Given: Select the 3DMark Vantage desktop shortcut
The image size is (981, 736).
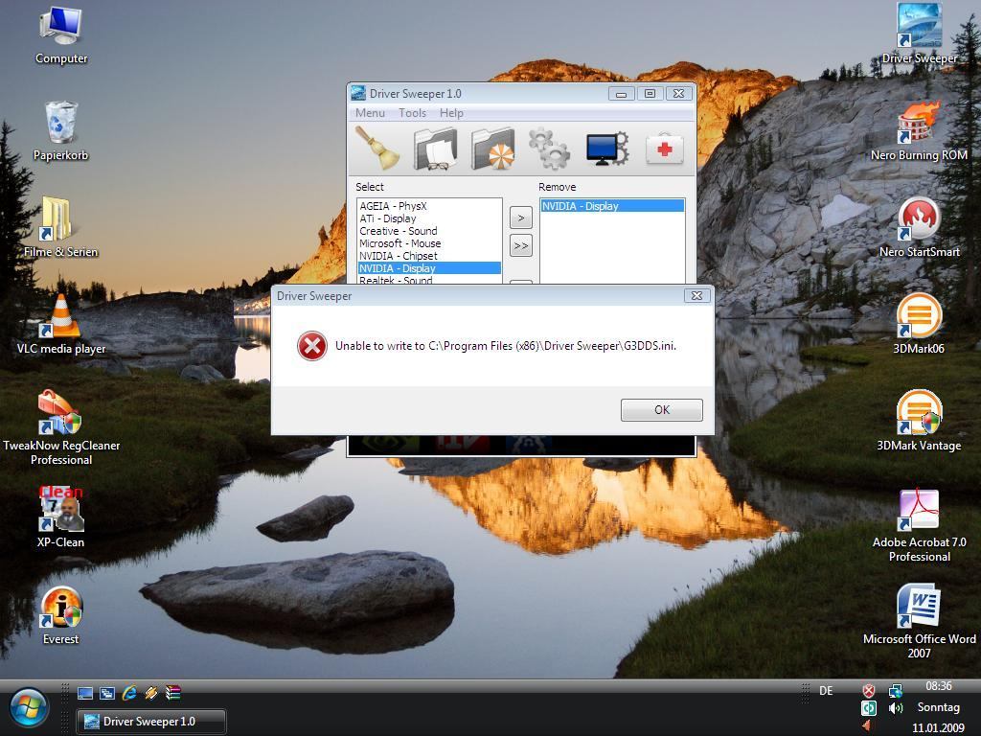Looking at the screenshot, I should [919, 422].
